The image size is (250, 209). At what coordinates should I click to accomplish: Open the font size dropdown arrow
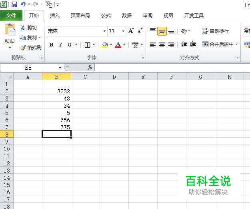(x=123, y=31)
